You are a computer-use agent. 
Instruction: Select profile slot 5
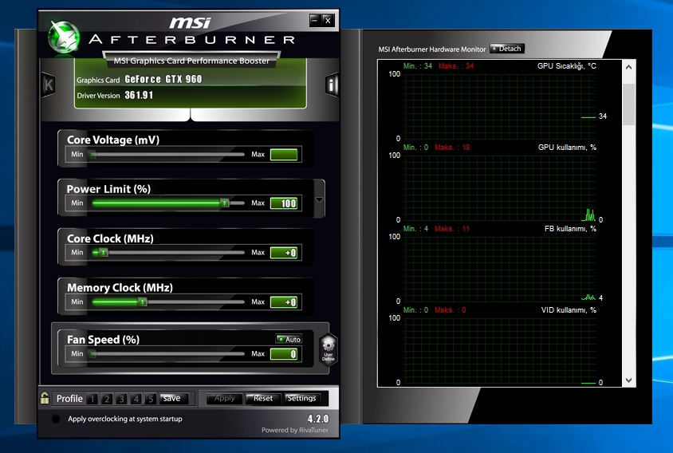tap(150, 399)
